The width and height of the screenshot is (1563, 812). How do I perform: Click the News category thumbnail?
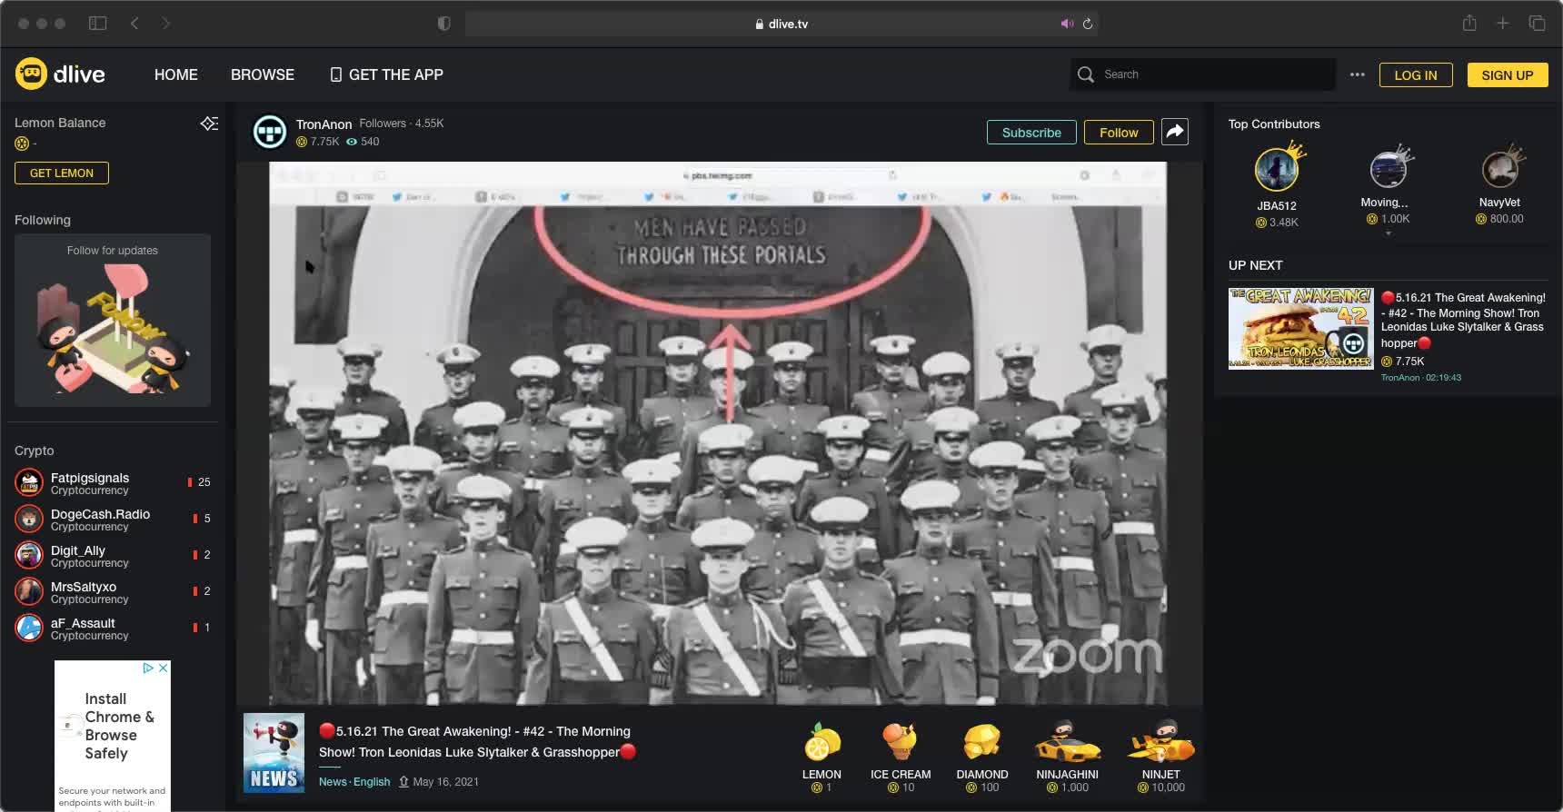(x=274, y=753)
